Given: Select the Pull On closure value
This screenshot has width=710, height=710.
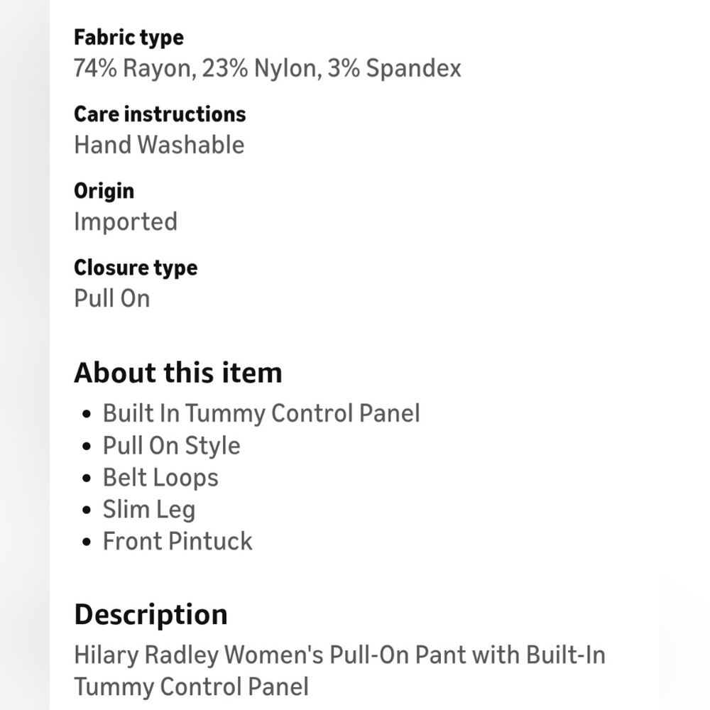Looking at the screenshot, I should click(x=112, y=298).
